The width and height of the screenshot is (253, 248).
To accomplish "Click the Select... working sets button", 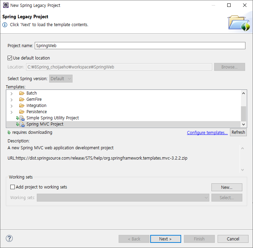I will coord(227,198).
